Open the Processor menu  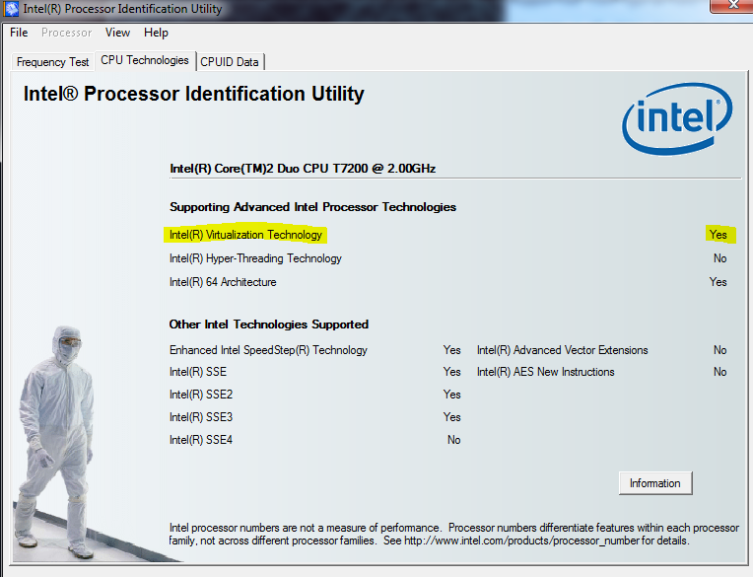[66, 33]
